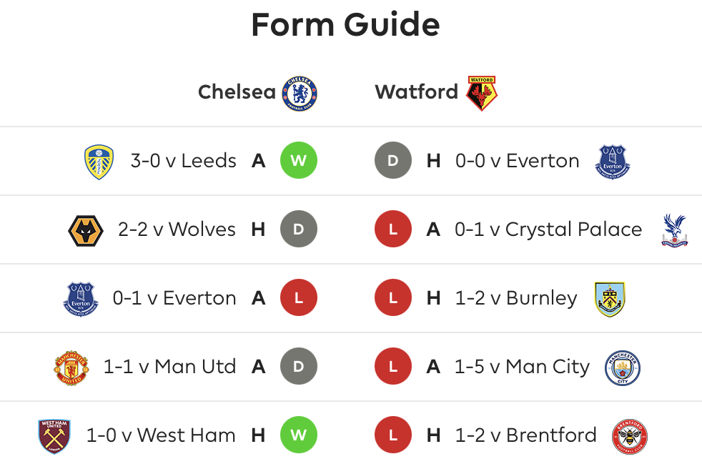The image size is (702, 469).
Task: Click the Burnley club badge
Action: (x=610, y=298)
